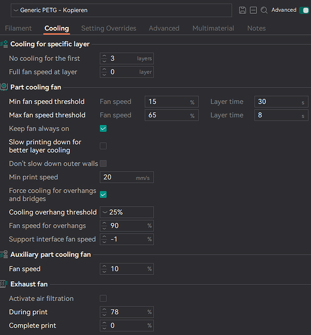Viewport: 311px width, 335px height.
Task: Click the Fan speed for overhangs input
Action: [126, 225]
